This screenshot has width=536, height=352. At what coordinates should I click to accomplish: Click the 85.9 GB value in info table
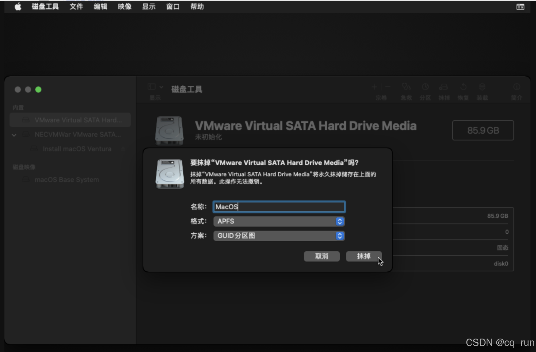click(x=498, y=216)
